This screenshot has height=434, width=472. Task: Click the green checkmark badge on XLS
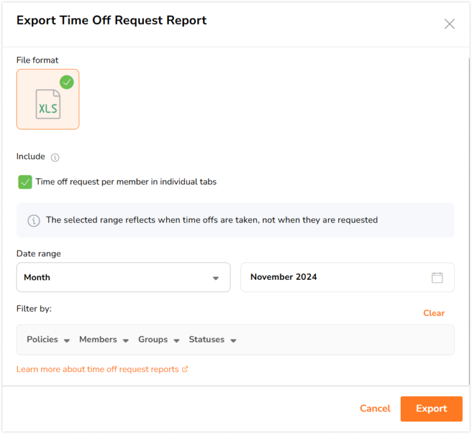coord(66,82)
